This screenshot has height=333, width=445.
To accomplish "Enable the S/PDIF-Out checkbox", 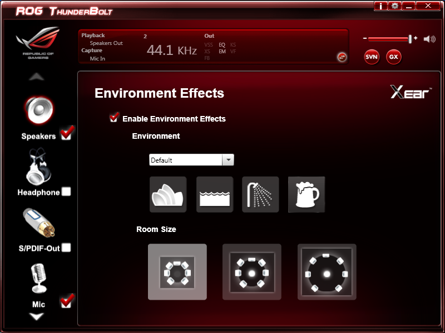I will [x=66, y=248].
